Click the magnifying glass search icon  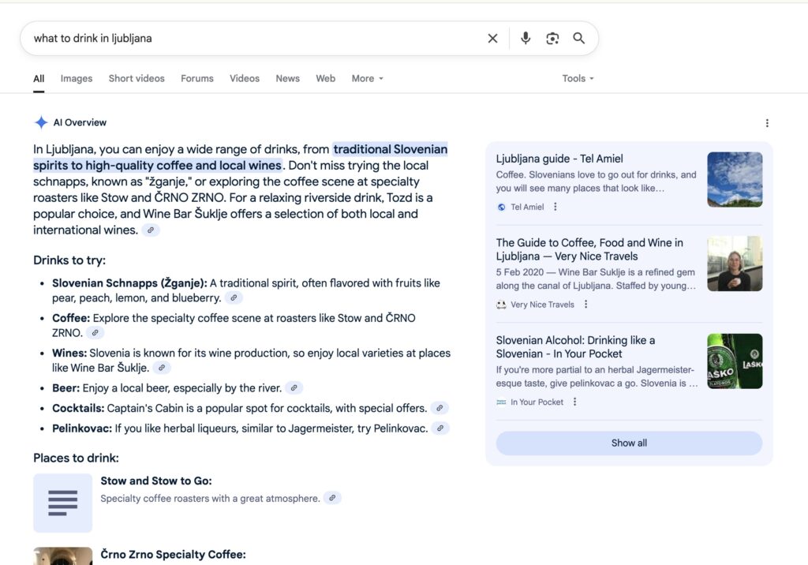pos(579,39)
